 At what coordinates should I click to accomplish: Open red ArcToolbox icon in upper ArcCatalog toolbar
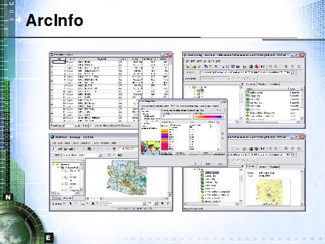[256, 67]
